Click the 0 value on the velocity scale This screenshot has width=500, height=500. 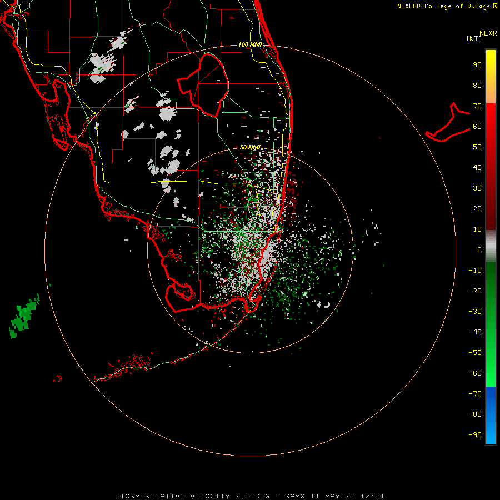[x=479, y=249]
